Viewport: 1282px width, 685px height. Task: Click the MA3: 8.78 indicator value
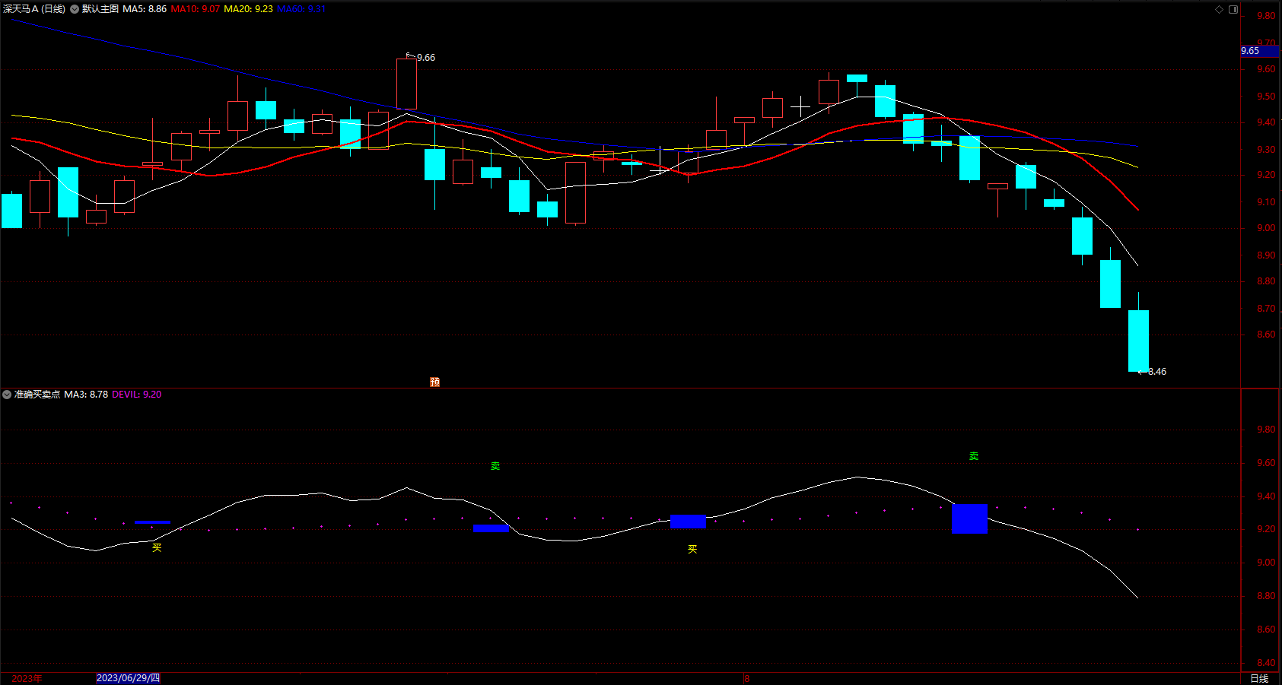coord(86,395)
